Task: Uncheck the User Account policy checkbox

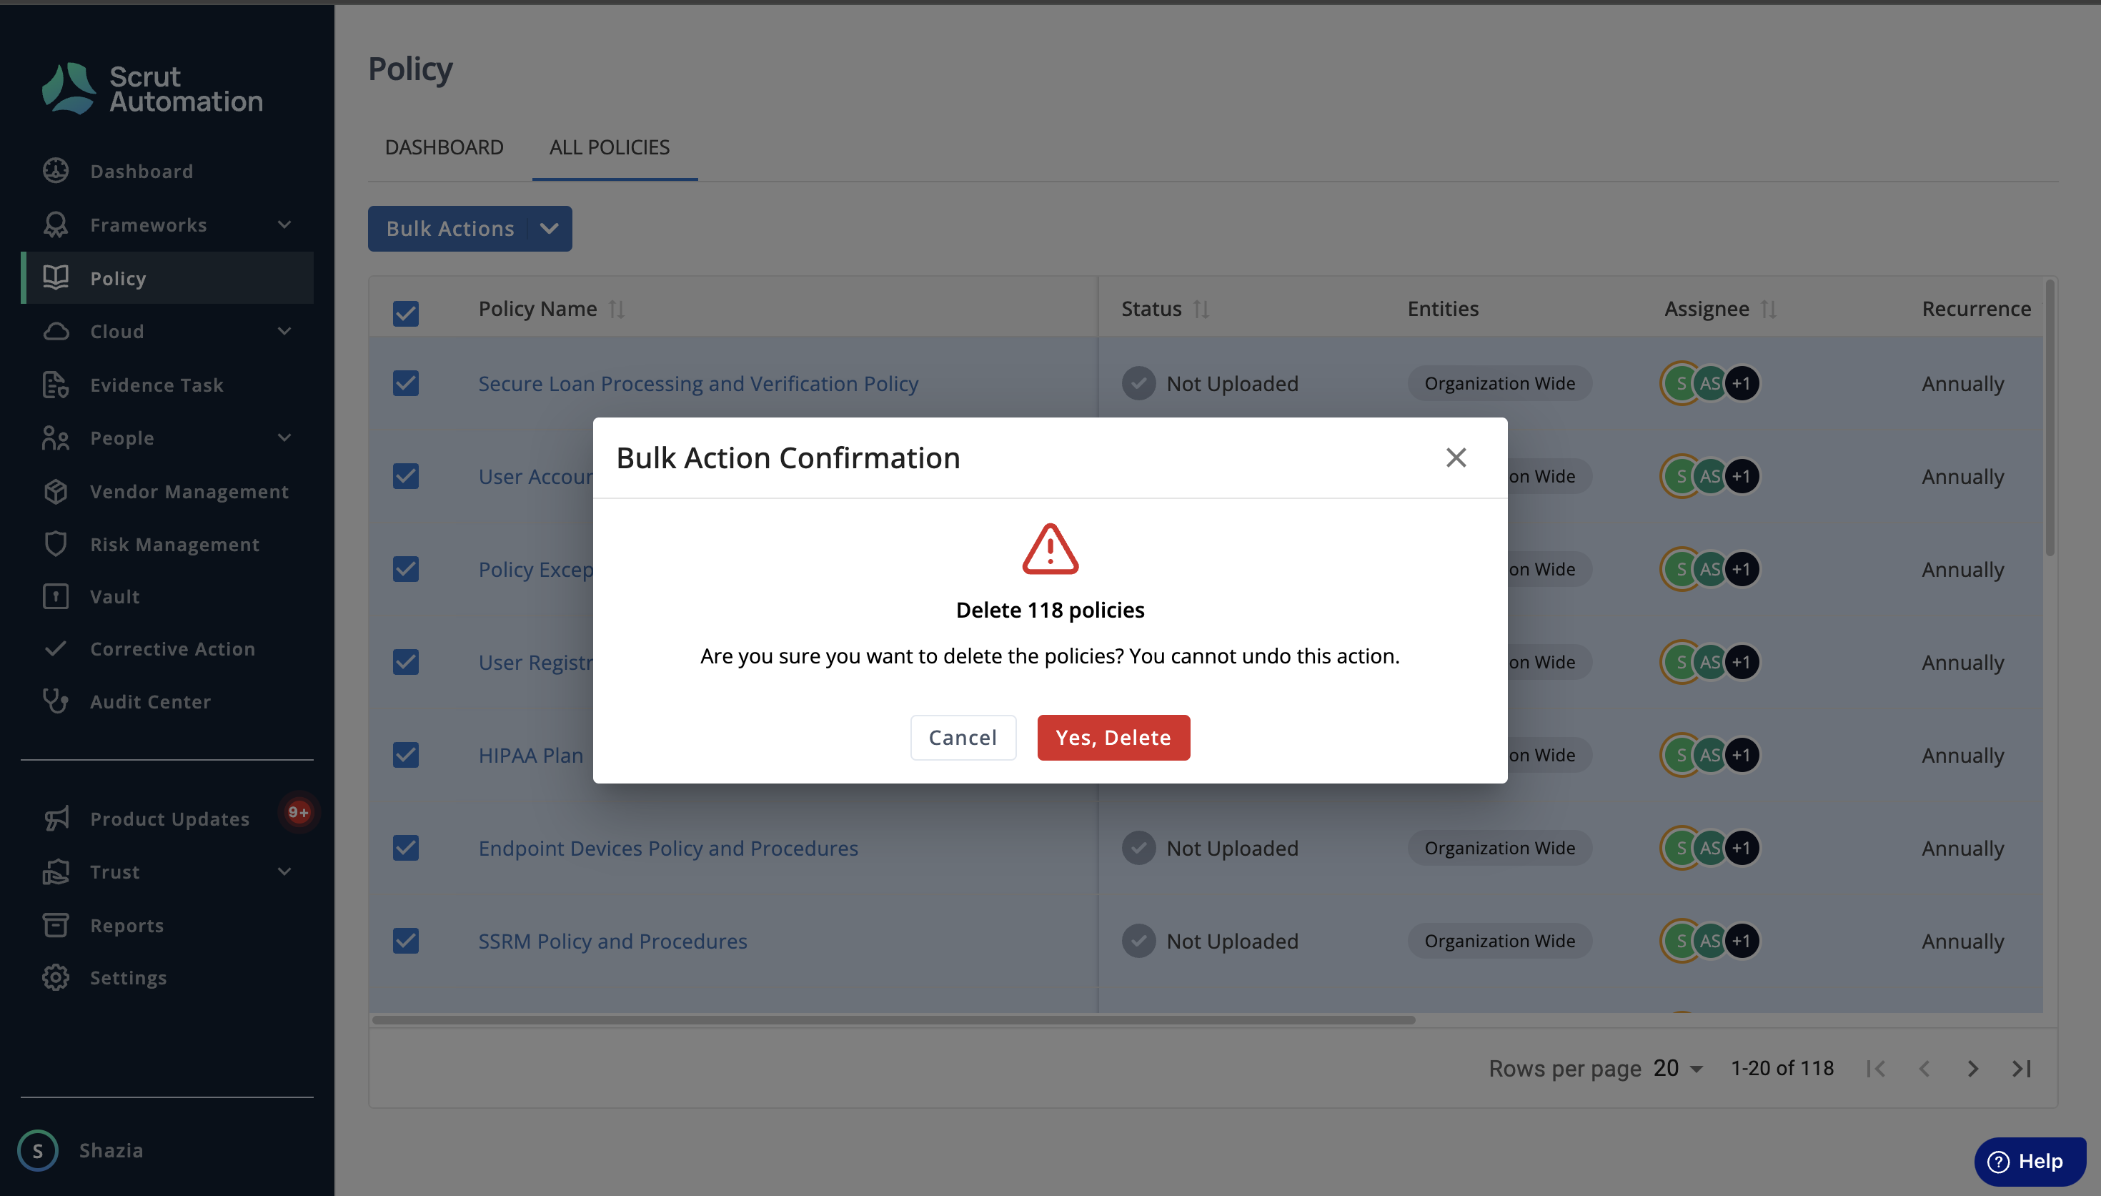Action: point(406,475)
